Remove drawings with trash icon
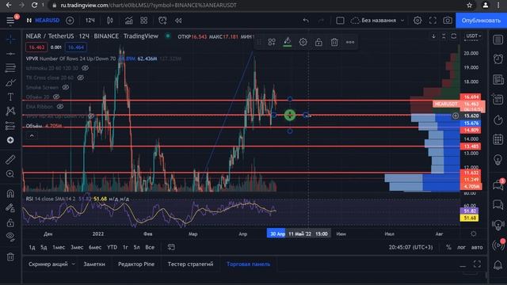Viewport: 507px width, 285px height. point(10,256)
